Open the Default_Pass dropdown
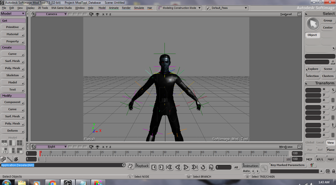336x185 pixels. click(227, 8)
